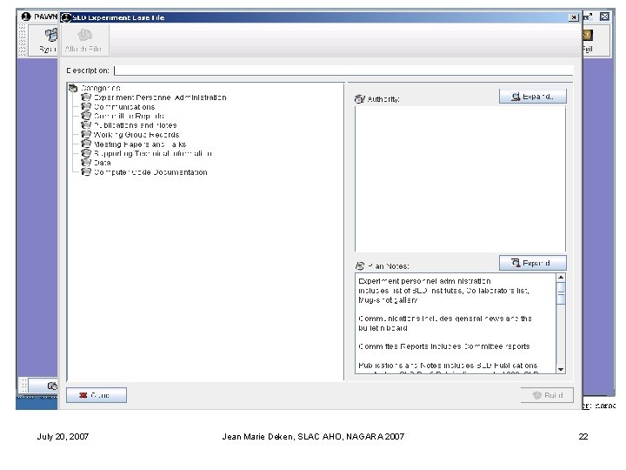
Task: Focus the Description input field
Action: [x=343, y=70]
